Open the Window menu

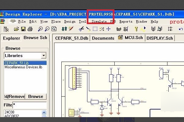141,21
